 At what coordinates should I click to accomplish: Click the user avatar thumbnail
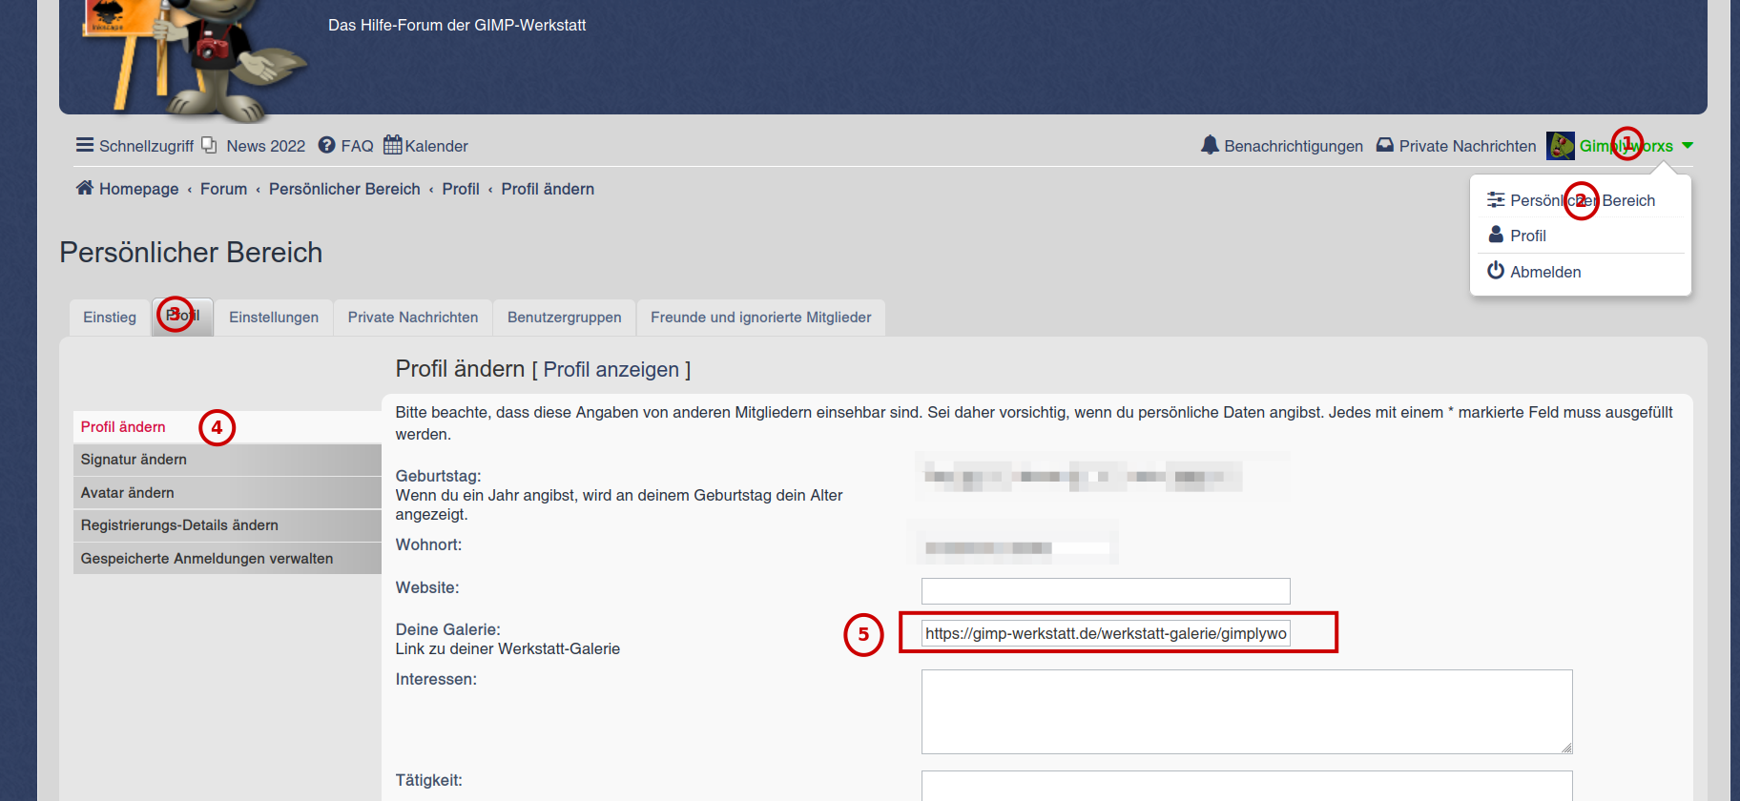[x=1561, y=146]
